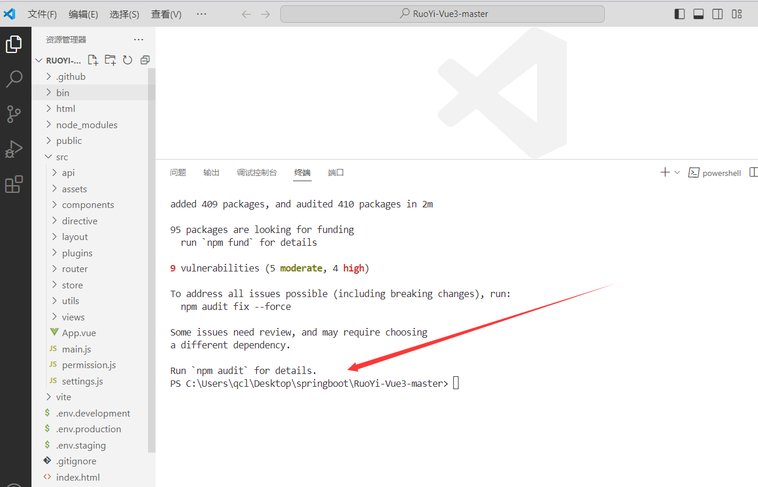Click the VS Code logo icon
The width and height of the screenshot is (758, 487).
coord(9,14)
